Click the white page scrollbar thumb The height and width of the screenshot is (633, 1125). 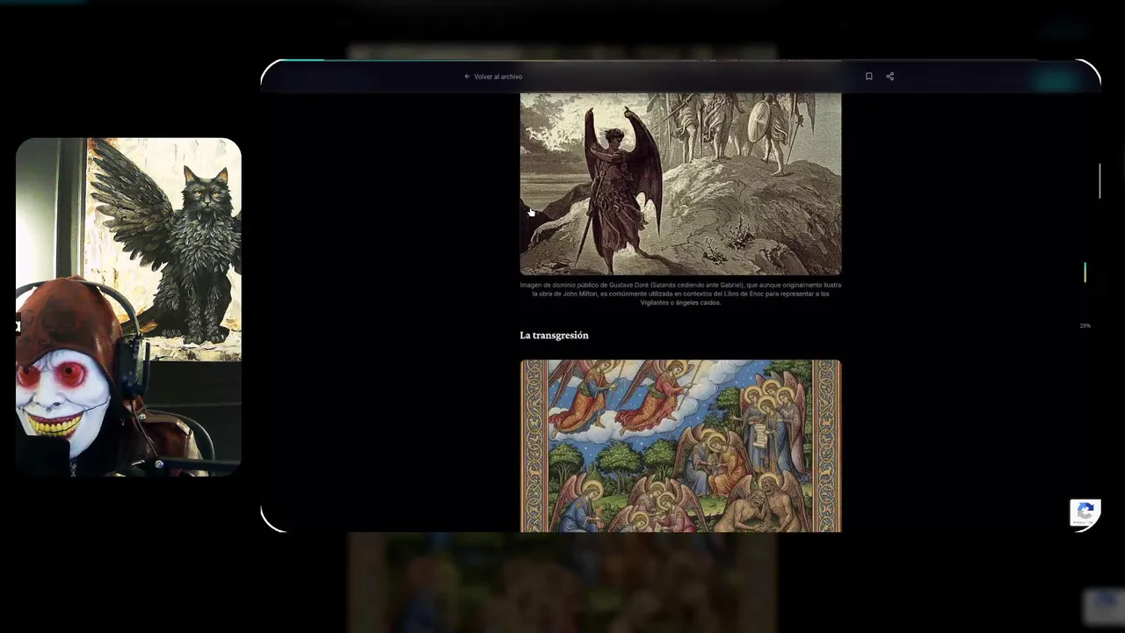(x=1100, y=180)
